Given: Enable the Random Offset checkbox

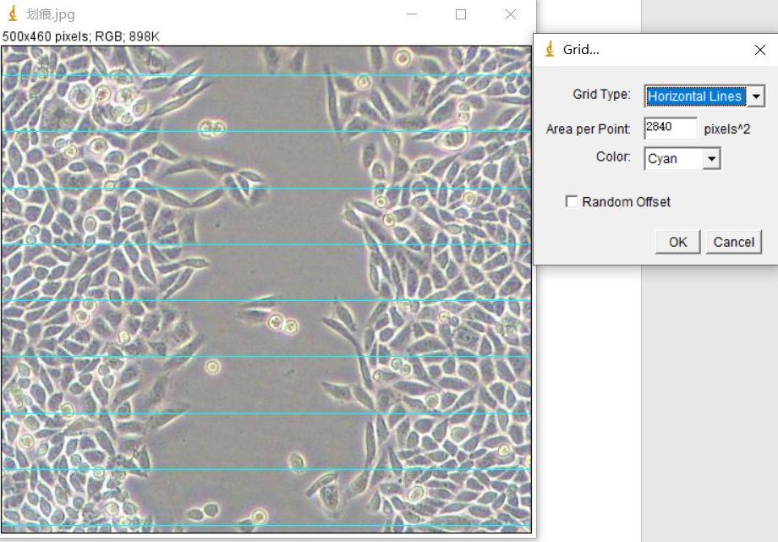Looking at the screenshot, I should [x=572, y=202].
